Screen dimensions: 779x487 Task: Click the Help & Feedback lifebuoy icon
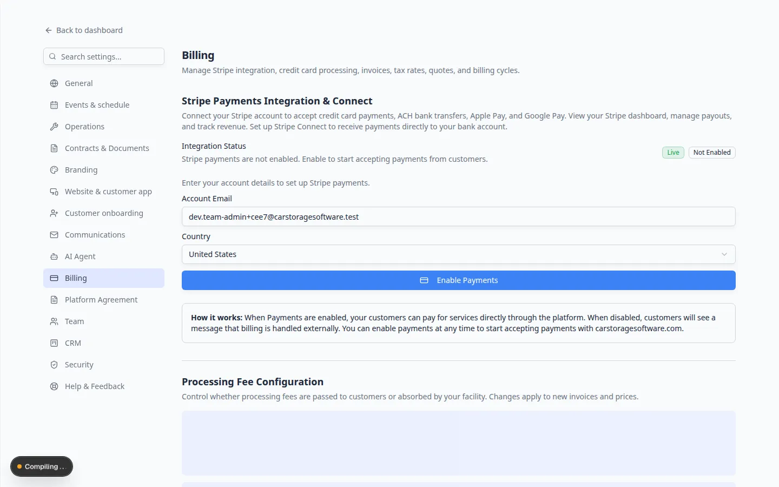[x=54, y=386]
